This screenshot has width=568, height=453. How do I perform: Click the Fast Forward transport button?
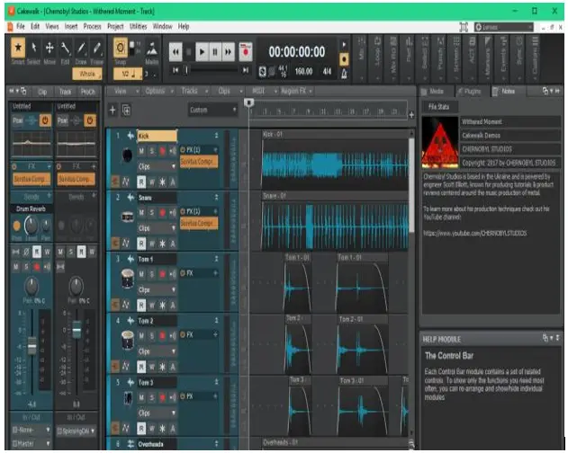click(x=229, y=52)
